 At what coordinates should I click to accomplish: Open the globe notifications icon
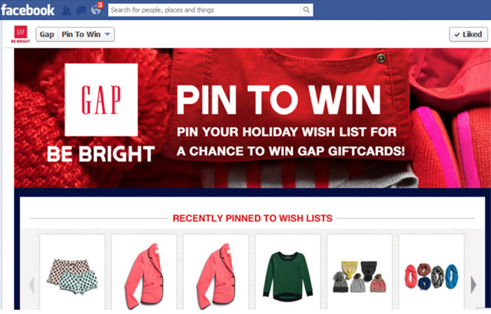96,10
